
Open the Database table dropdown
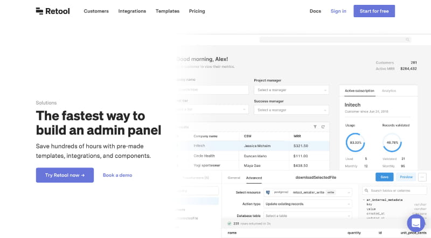[308, 216]
